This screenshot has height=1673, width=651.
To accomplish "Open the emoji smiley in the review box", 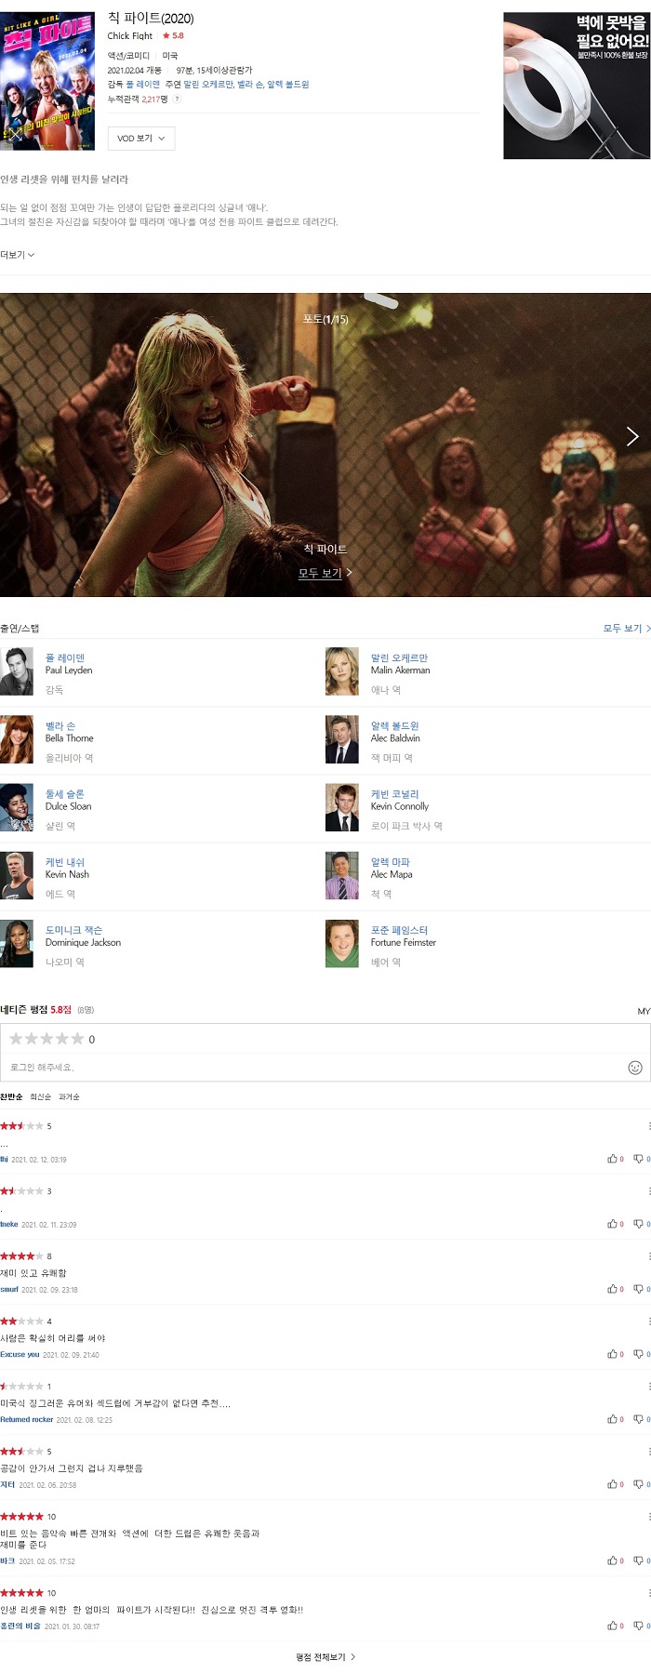I will (x=635, y=1068).
